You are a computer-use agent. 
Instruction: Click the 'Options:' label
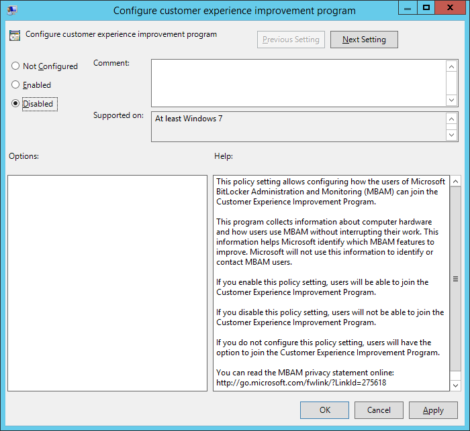(x=23, y=156)
